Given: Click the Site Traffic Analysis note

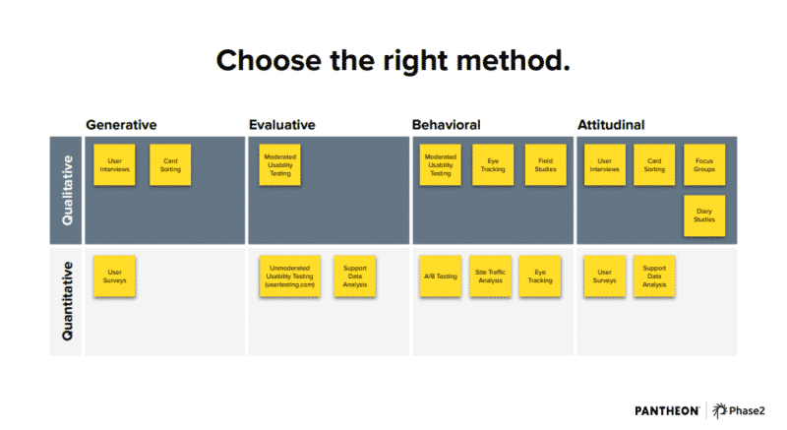Looking at the screenshot, I should pos(490,276).
